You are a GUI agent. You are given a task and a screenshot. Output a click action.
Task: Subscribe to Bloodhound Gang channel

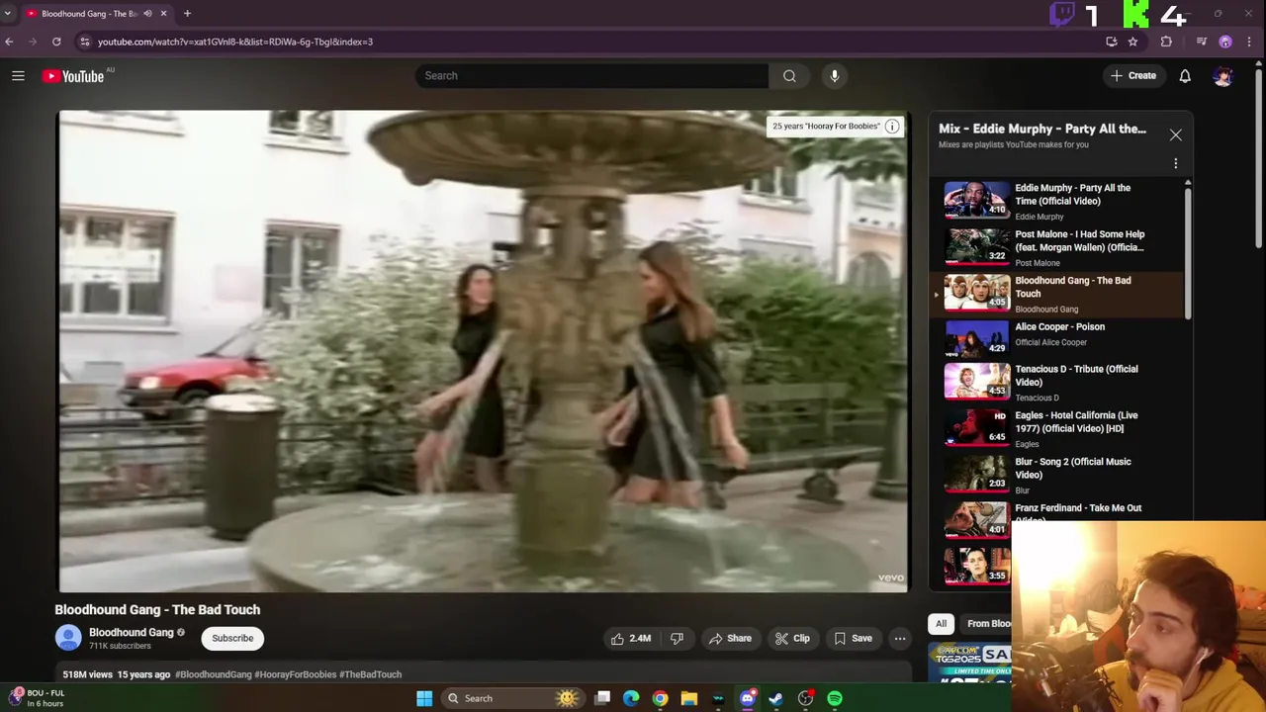click(232, 638)
